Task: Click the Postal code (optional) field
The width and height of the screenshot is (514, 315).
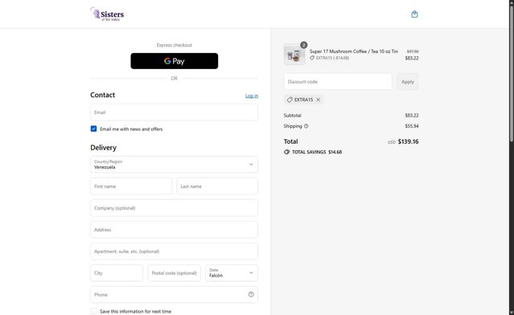Action: (174, 272)
